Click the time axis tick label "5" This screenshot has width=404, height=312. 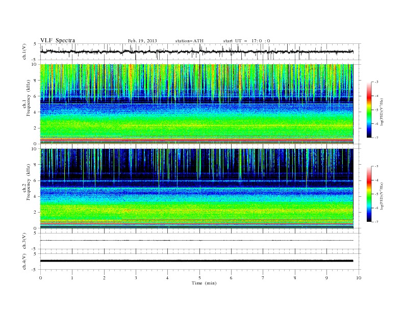199,278
